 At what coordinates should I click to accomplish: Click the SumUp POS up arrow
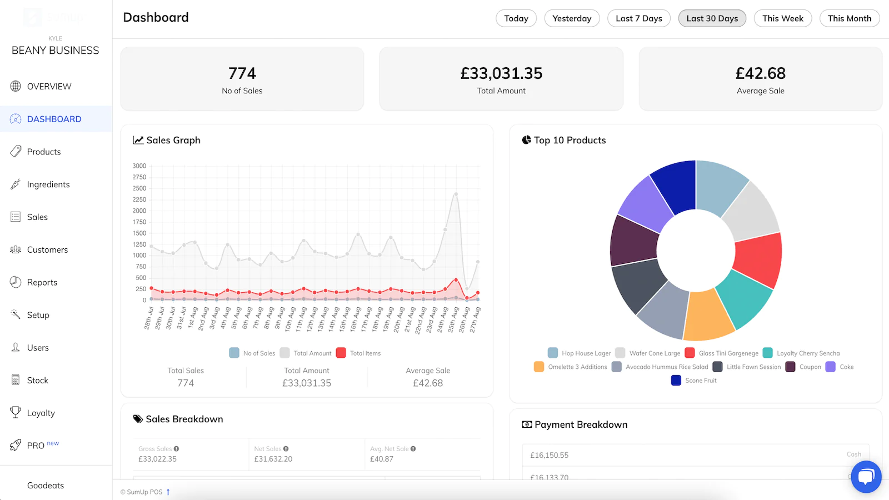point(168,492)
